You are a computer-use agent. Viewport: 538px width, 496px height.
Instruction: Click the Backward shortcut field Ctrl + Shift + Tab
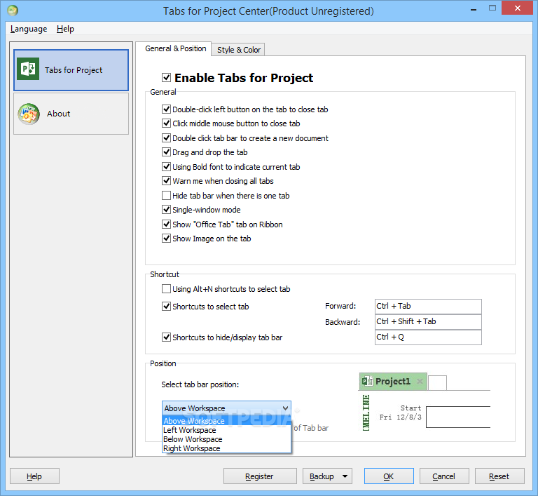pos(428,322)
